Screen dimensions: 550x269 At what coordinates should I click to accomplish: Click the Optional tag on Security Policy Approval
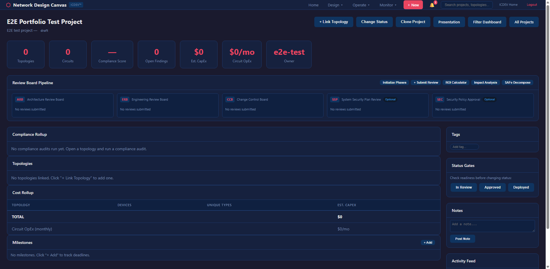coord(490,99)
